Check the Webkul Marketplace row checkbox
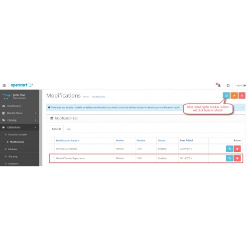The height and width of the screenshot is (249, 249). pos(52,148)
